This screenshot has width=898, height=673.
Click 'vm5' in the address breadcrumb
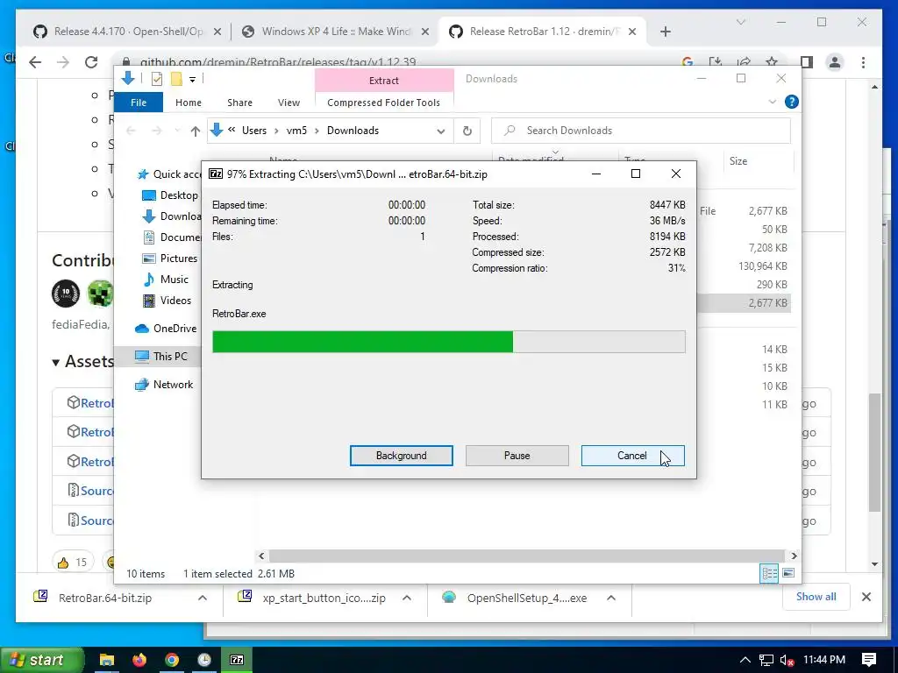click(296, 131)
